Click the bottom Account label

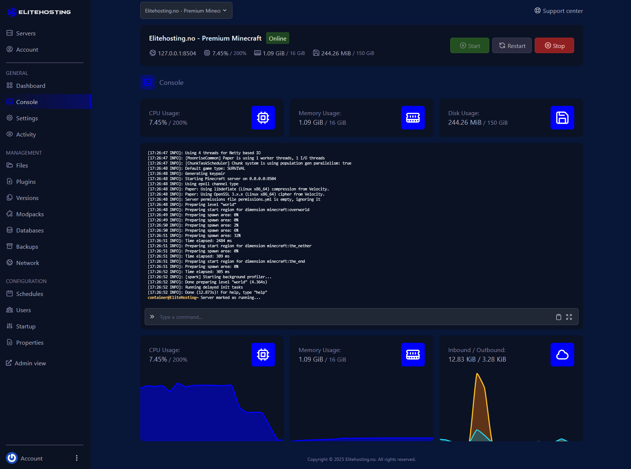click(31, 458)
